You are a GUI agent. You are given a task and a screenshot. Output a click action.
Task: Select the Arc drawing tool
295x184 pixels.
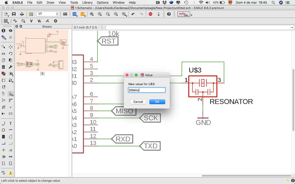point(11,130)
